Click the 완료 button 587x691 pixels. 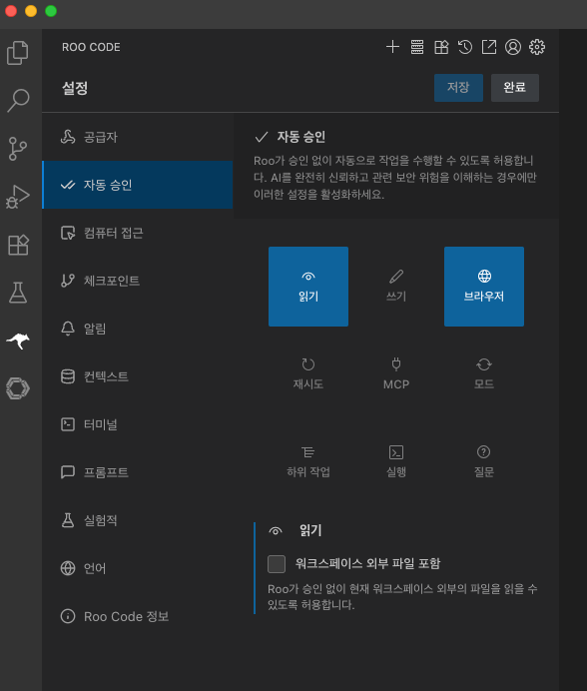click(515, 88)
